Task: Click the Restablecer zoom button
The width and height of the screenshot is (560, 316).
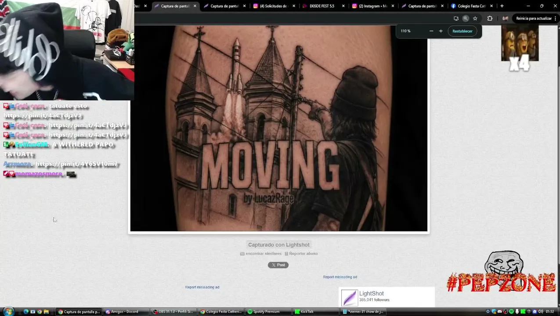Action: [462, 31]
